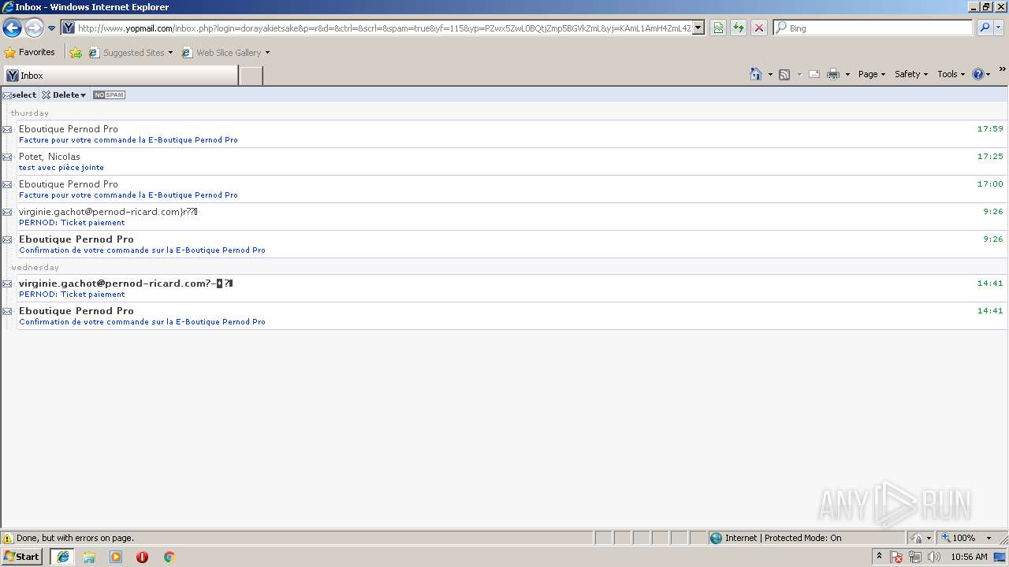1009x567 pixels.
Task: Open the Windows Start menu
Action: (21, 557)
